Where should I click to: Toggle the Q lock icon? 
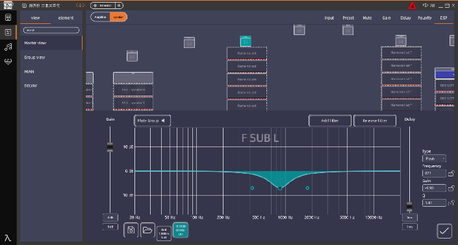[x=452, y=203]
